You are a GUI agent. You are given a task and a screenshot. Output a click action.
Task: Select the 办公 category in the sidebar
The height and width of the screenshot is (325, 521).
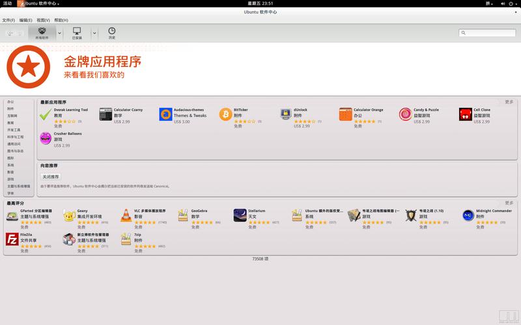[x=10, y=102]
